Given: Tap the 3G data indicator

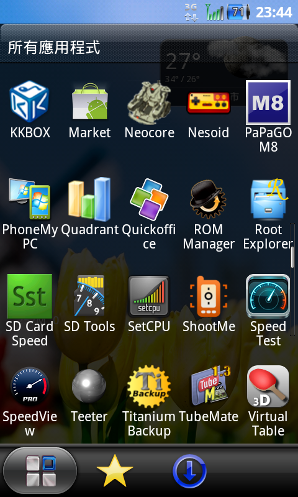Looking at the screenshot, I should click(x=192, y=12).
